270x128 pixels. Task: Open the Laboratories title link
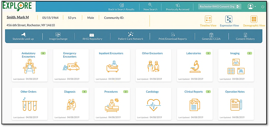(x=193, y=53)
